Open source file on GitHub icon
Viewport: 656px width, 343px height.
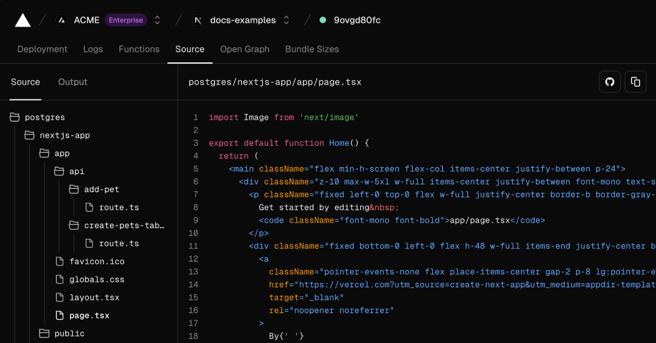coord(610,82)
